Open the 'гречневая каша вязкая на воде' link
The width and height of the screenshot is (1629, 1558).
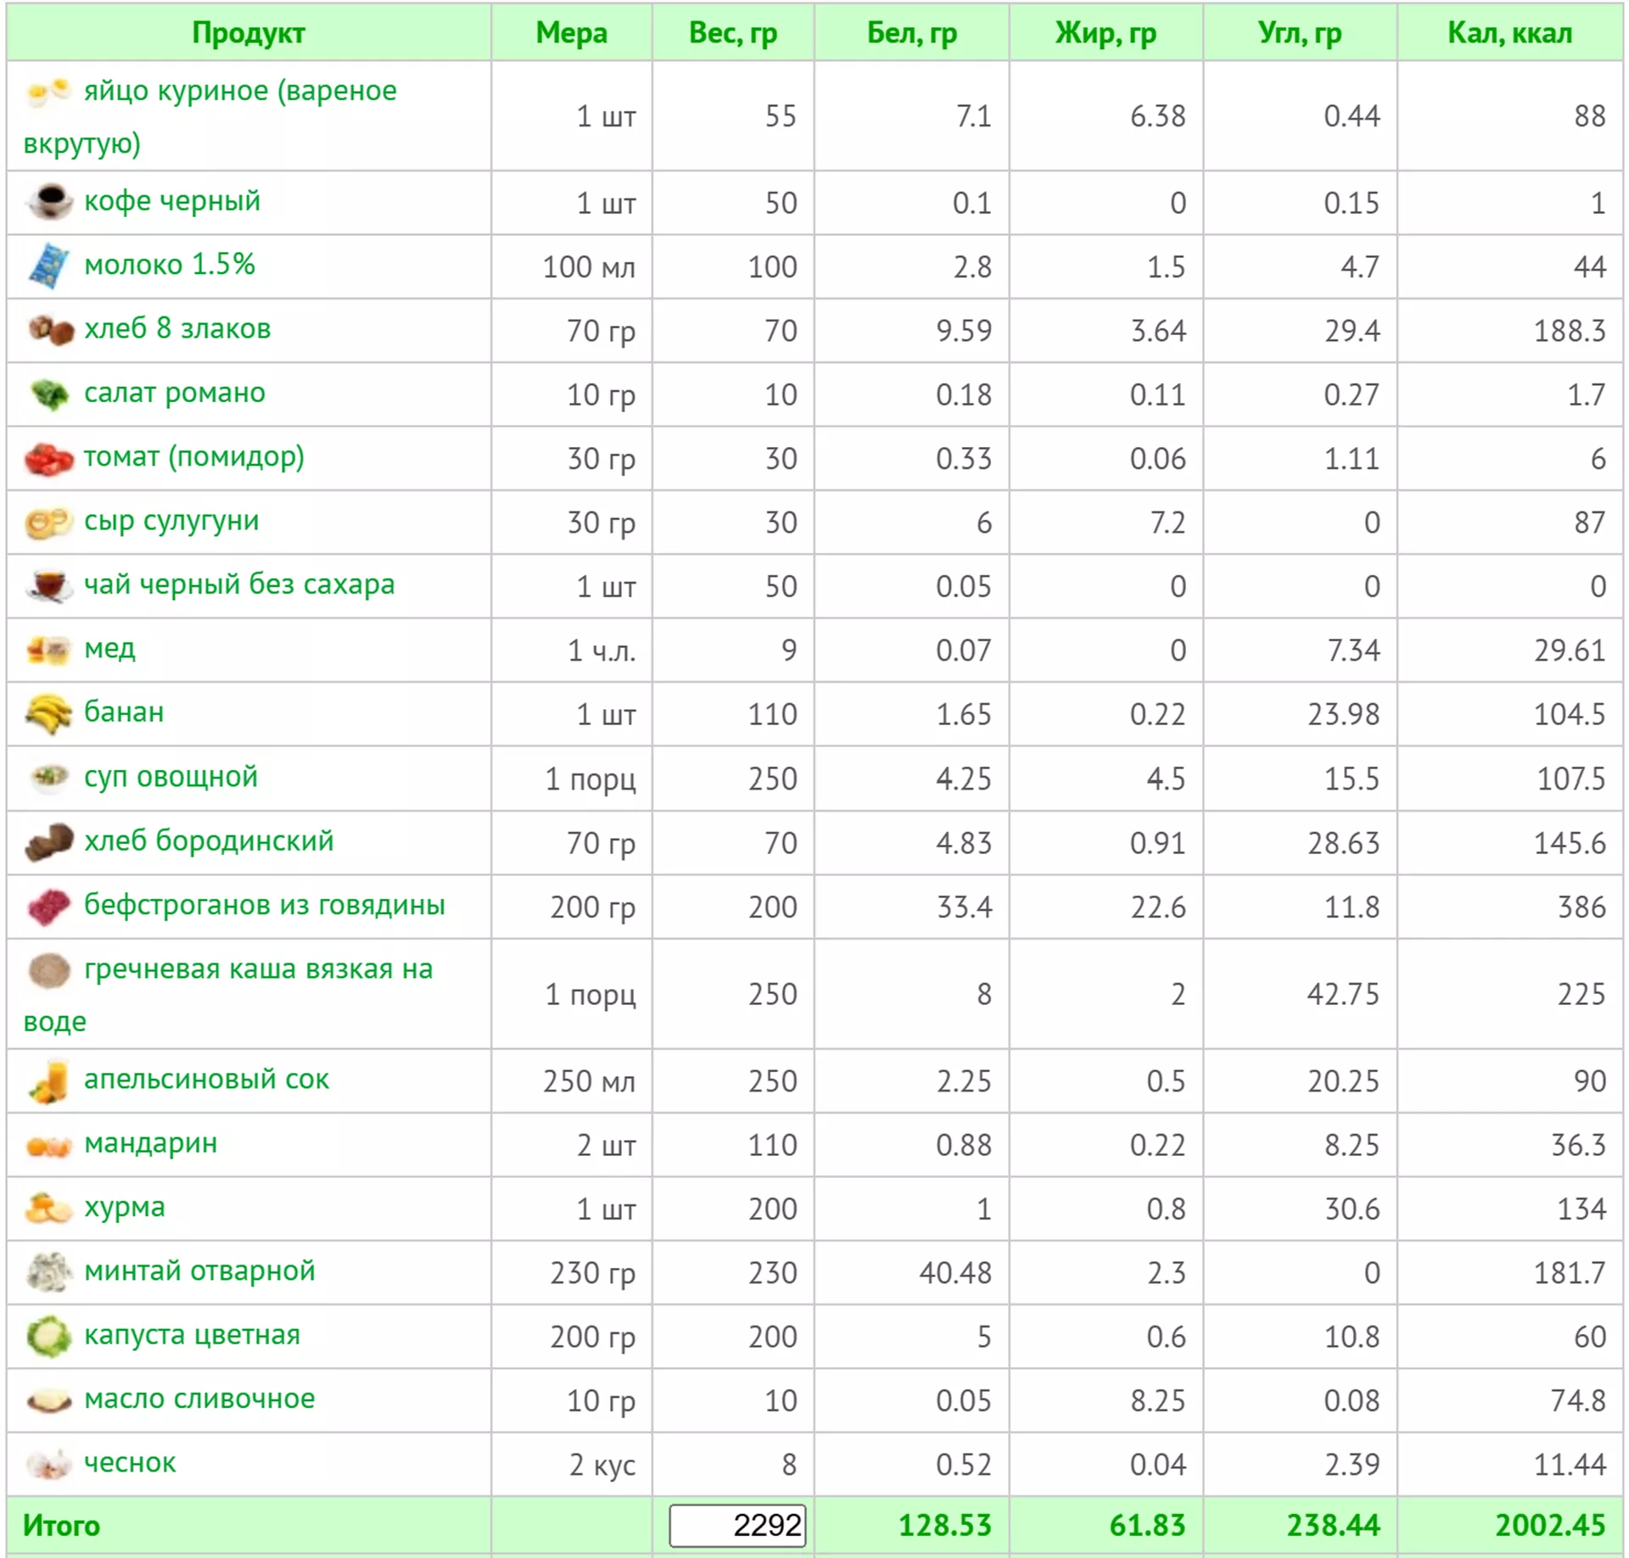[258, 969]
